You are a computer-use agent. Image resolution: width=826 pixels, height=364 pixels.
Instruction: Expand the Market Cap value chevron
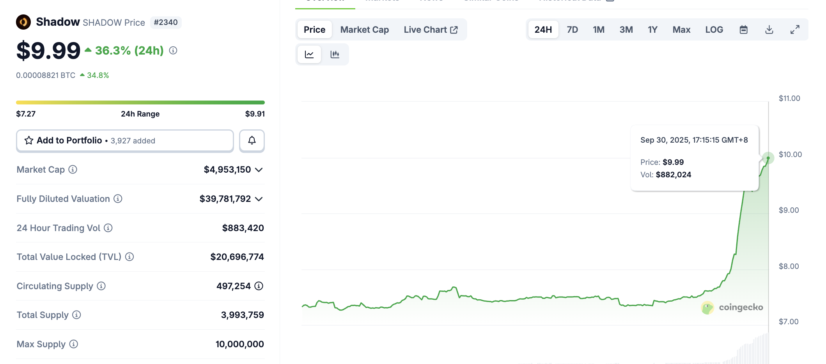259,170
